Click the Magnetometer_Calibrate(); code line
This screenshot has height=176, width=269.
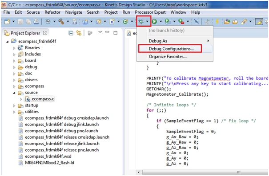coord(177,94)
